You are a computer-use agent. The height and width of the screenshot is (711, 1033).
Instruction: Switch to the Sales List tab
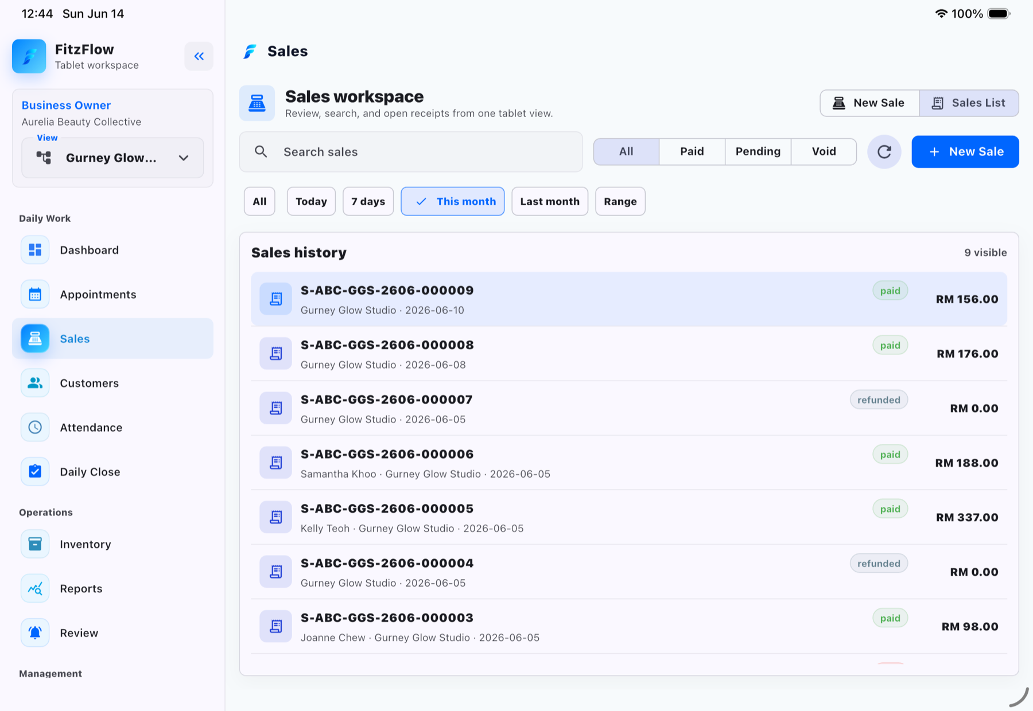tap(969, 103)
